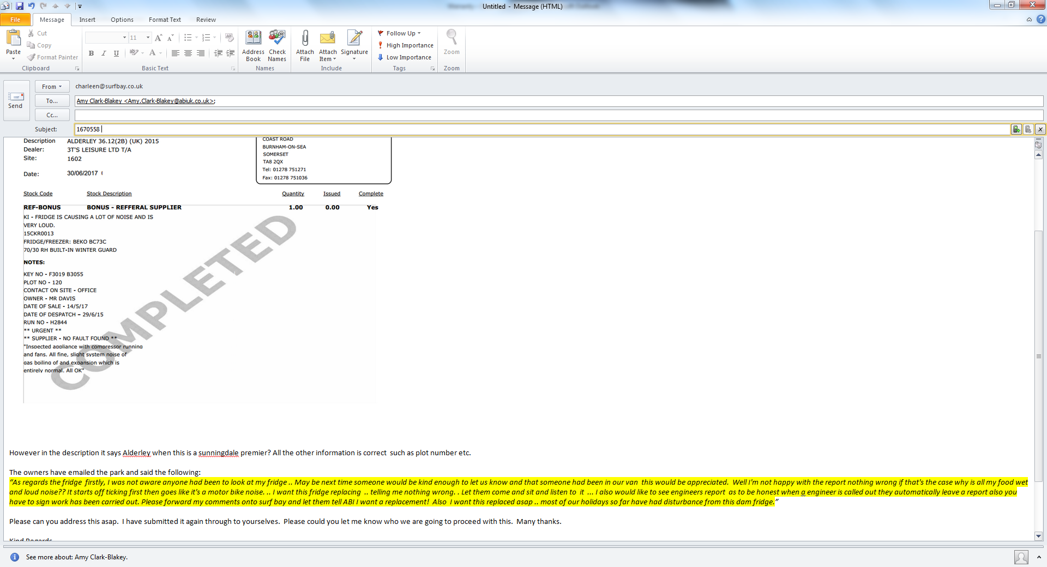The image size is (1047, 567).
Task: Open the From account dropdown
Action: pyautogui.click(x=52, y=87)
